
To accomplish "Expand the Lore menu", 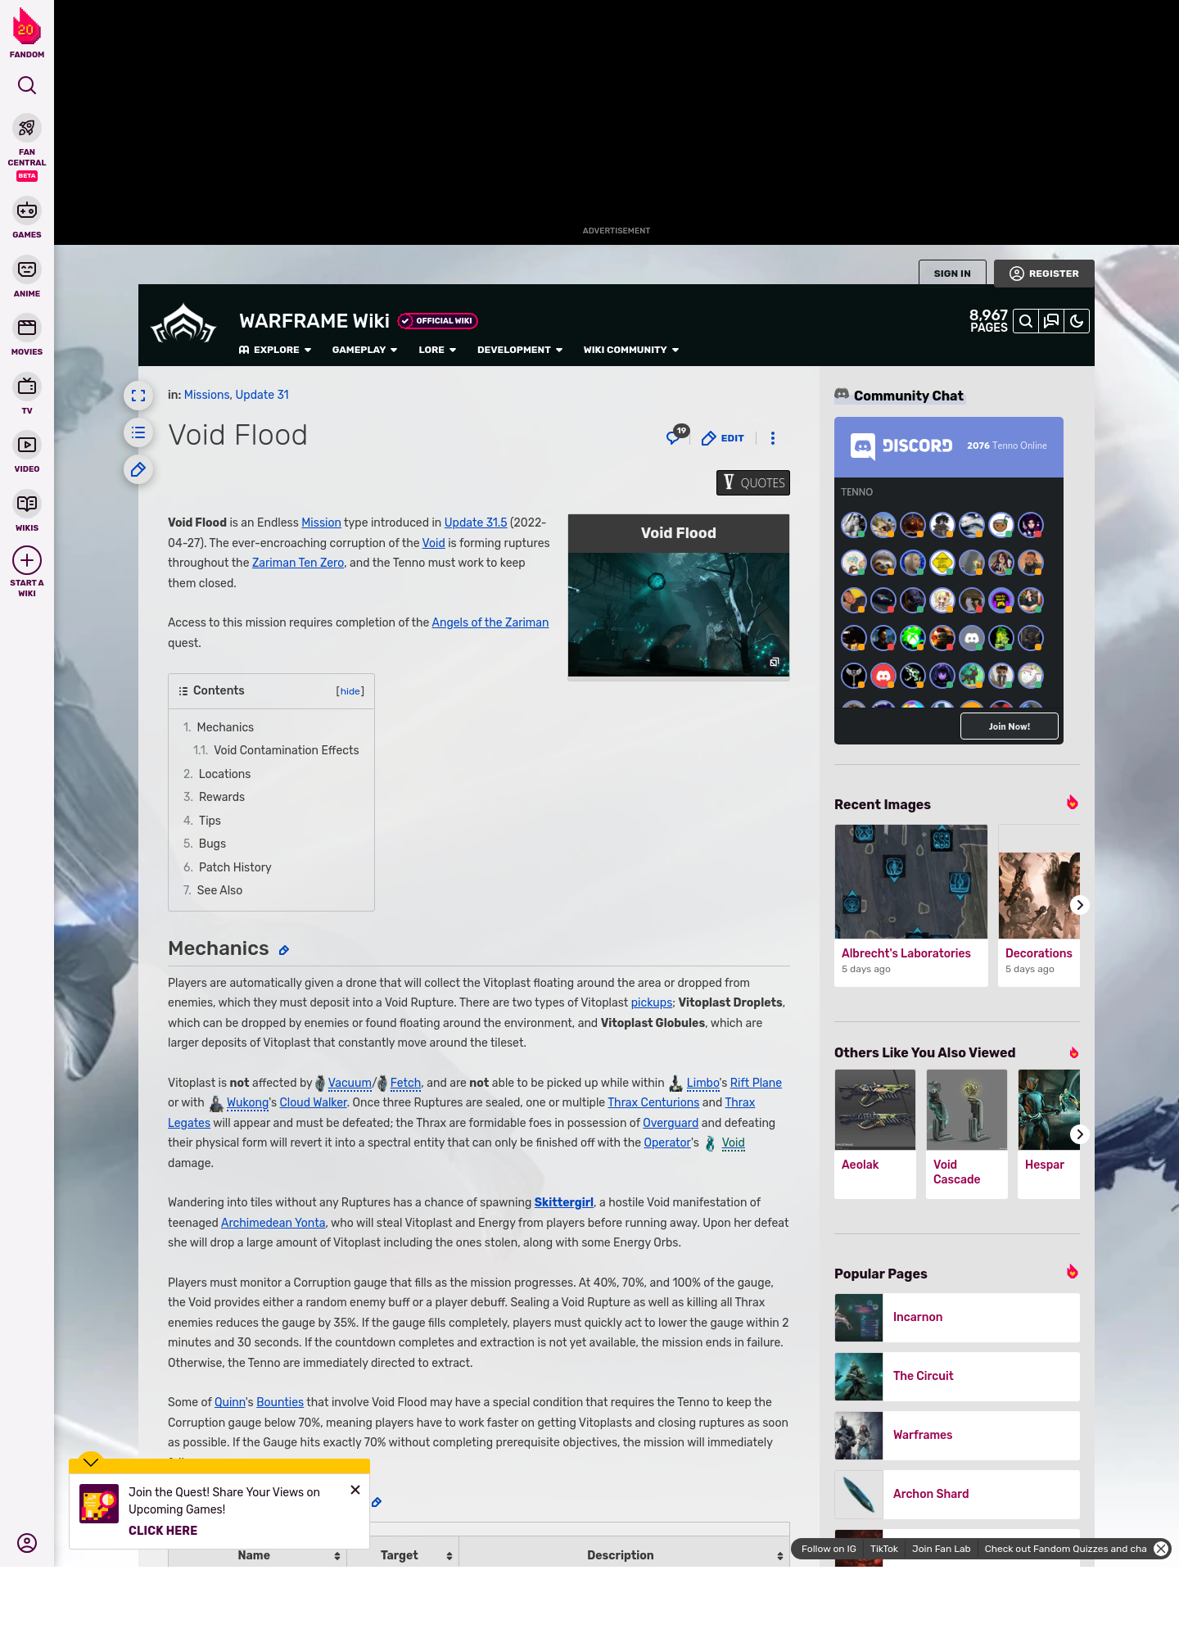I will 437,350.
